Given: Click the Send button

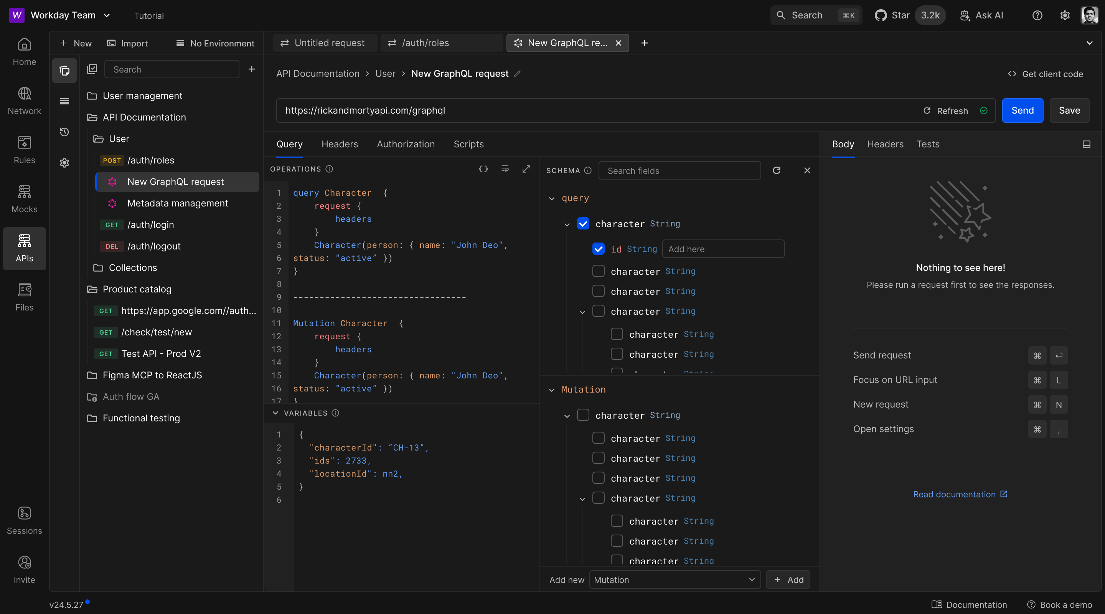Looking at the screenshot, I should point(1022,111).
